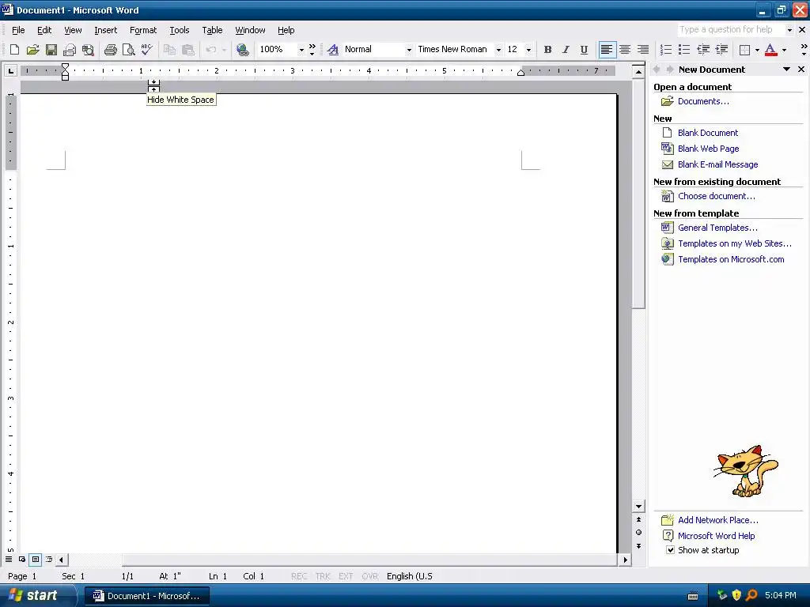Click the Search toolbar icon
810x607 pixels.
tap(88, 50)
